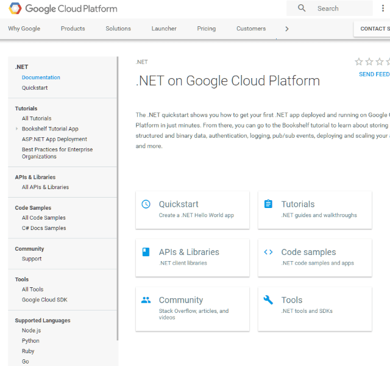This screenshot has width=390, height=366.
Task: Switch to Ruby language docs
Action: point(28,351)
